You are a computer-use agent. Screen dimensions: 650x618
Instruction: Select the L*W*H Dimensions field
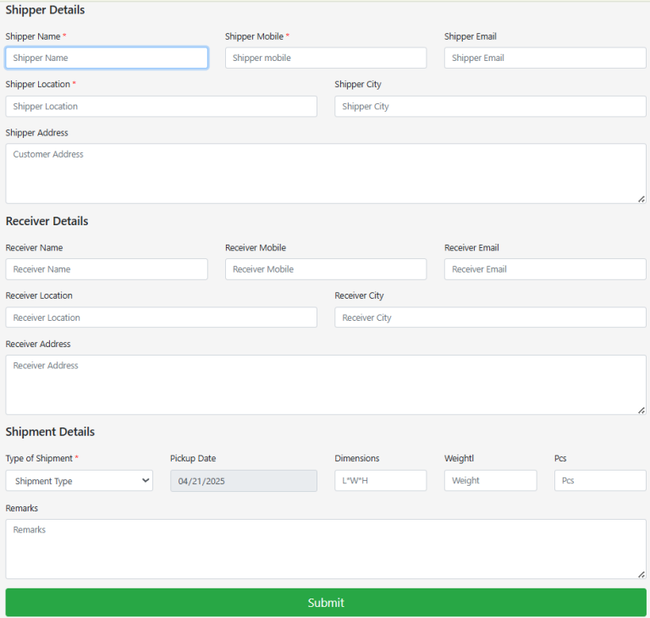[x=381, y=480]
